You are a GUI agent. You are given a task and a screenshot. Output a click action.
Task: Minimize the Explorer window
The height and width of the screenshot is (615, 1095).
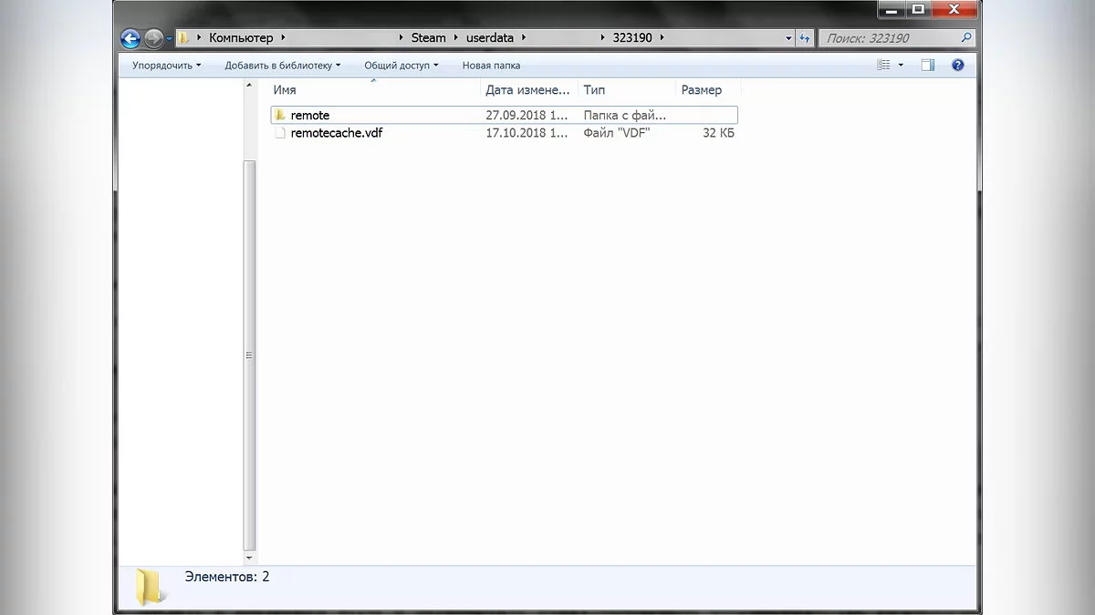point(891,9)
